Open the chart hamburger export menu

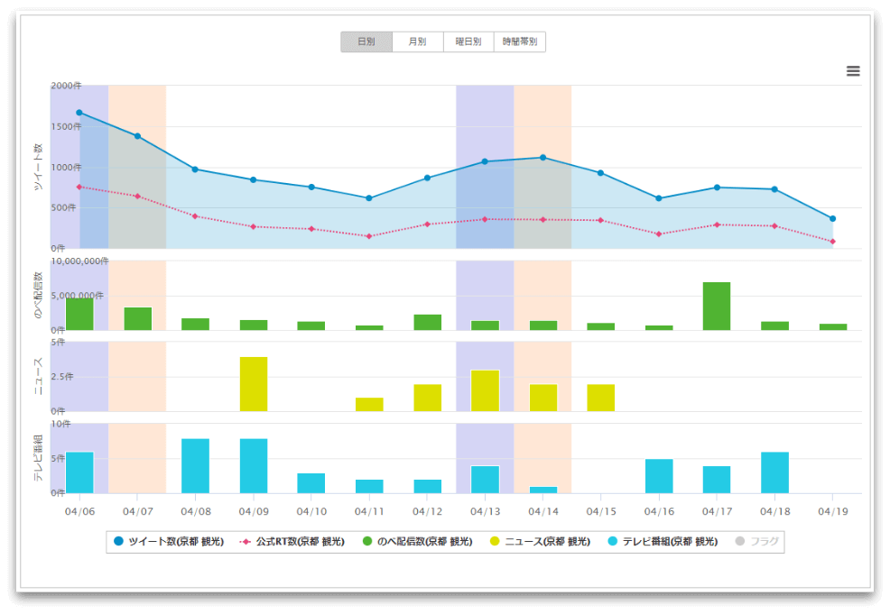point(853,71)
